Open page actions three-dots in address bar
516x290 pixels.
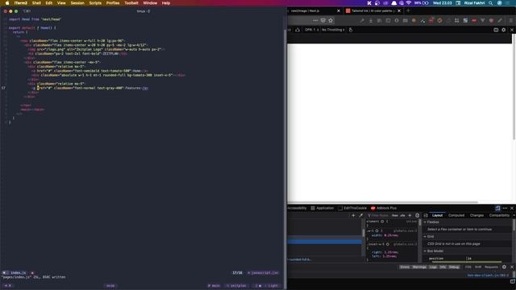click(x=315, y=20)
